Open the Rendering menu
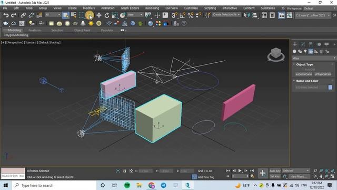 152,8
